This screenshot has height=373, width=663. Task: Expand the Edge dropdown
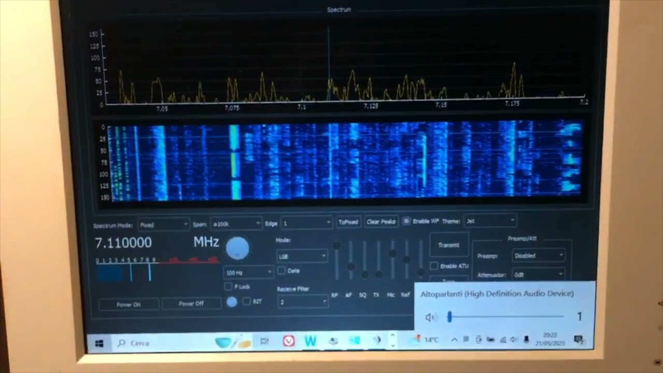tap(306, 223)
